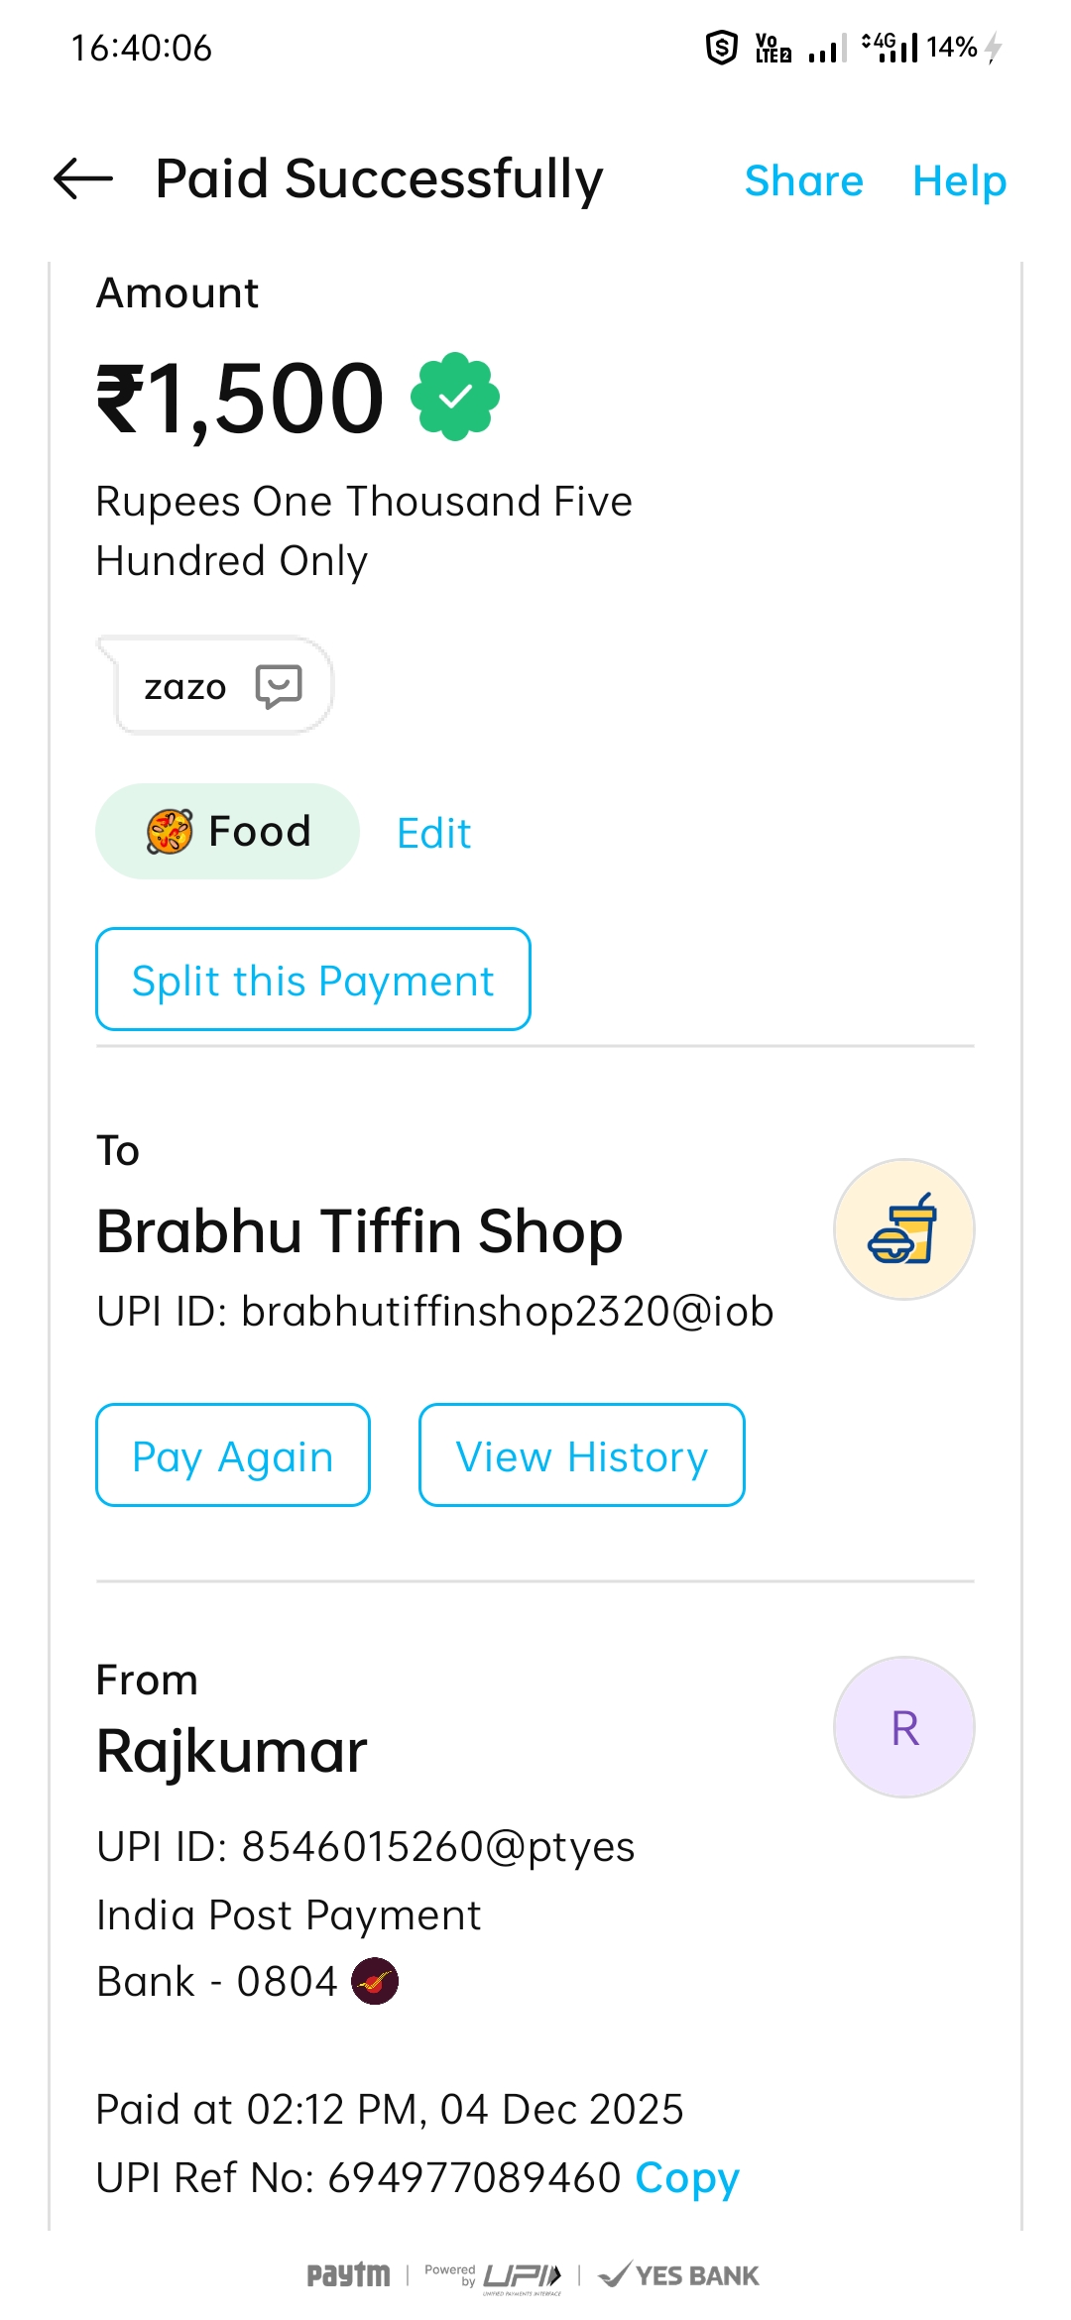Open Brabhu Tiffin Shop merchant avatar
The image size is (1071, 2320).
(x=903, y=1229)
